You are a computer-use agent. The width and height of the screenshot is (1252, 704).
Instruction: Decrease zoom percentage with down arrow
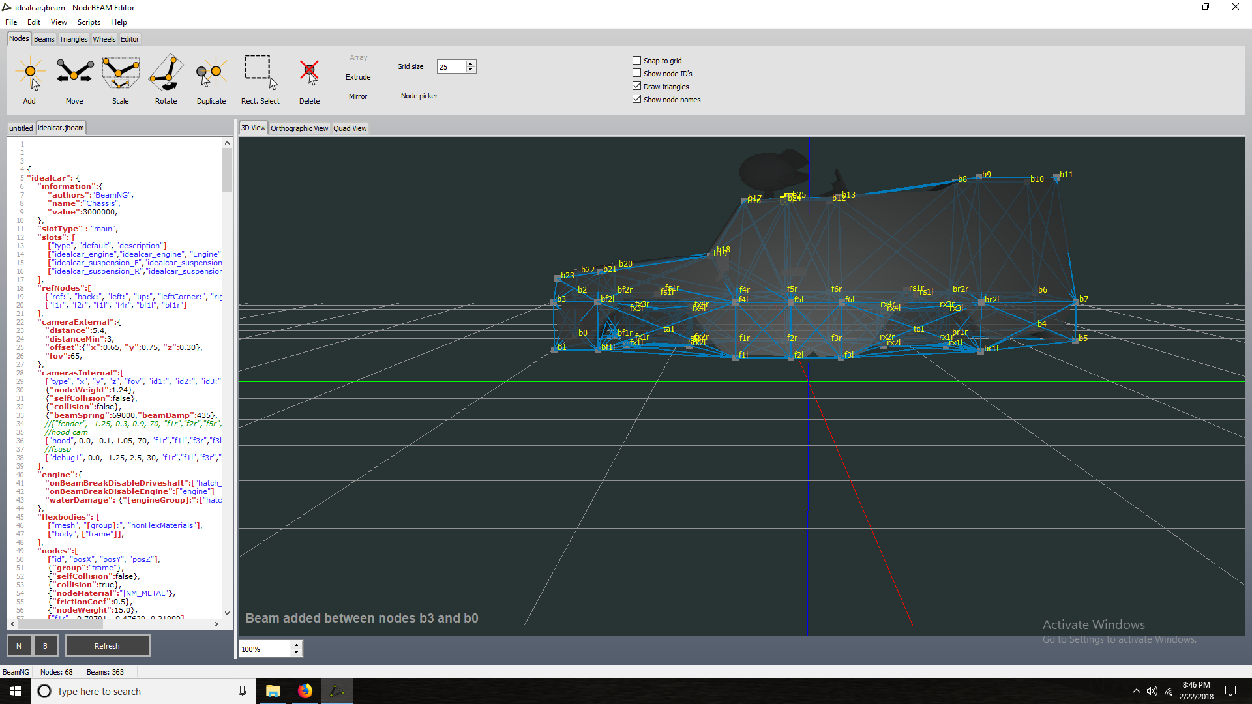tap(297, 652)
